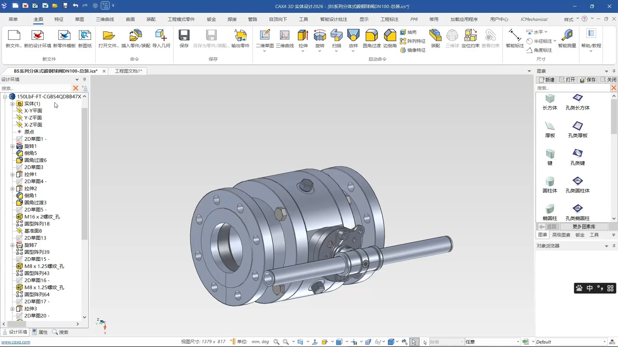The image size is (618, 347).
Task: Click the 抽壳 shell feature button
Action: click(x=408, y=32)
